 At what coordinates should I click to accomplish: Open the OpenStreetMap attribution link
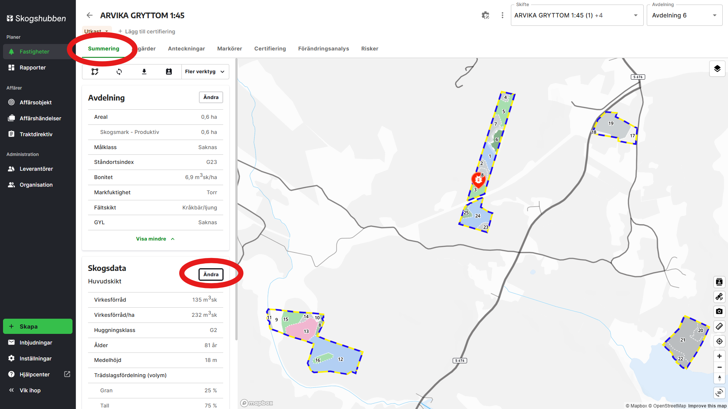pyautogui.click(x=668, y=406)
